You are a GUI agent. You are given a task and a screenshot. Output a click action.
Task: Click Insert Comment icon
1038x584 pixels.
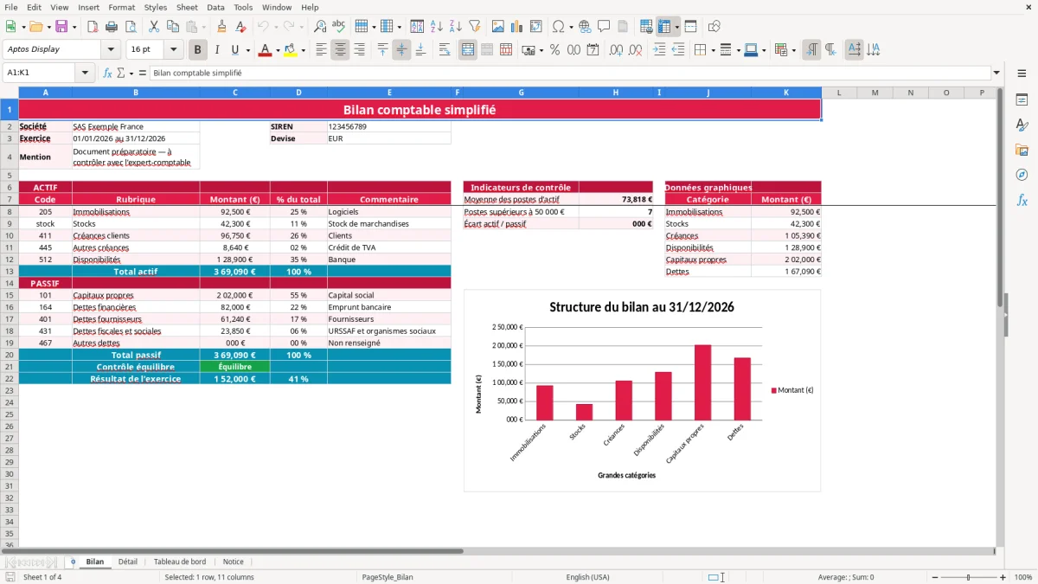tap(604, 27)
